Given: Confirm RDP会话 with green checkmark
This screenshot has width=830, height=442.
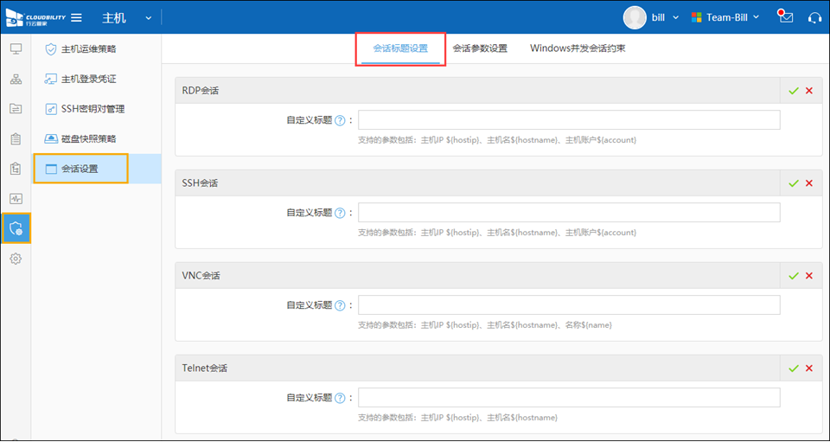Looking at the screenshot, I should point(793,91).
